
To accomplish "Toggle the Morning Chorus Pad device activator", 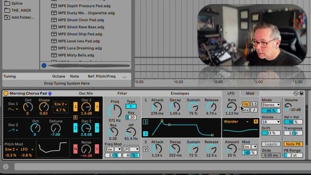I will (x=6, y=93).
